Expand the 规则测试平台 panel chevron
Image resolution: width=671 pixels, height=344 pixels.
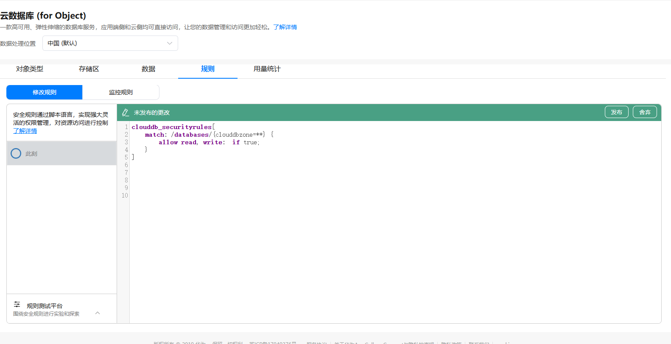(98, 313)
